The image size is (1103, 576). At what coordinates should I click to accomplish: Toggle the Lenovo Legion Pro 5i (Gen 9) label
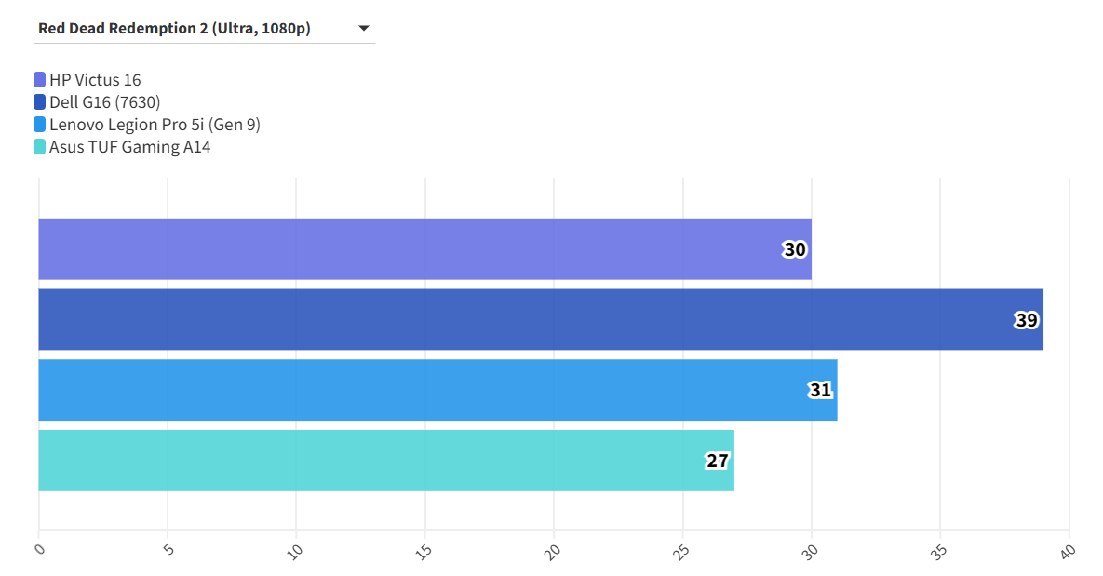pyautogui.click(x=155, y=125)
